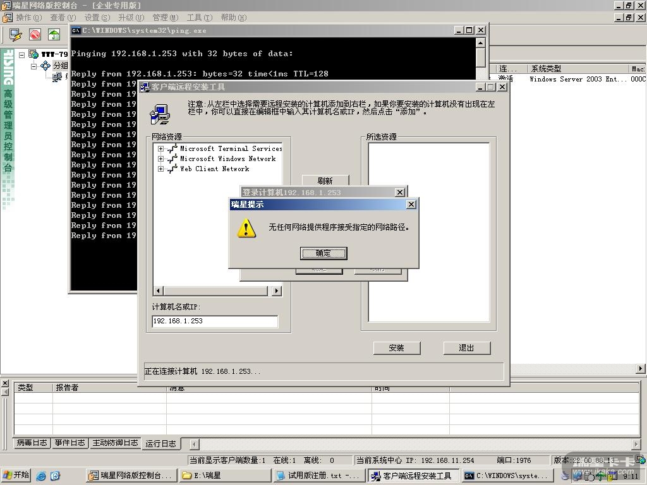Click the 系统类型 column header
The image size is (647, 485).
click(578, 68)
